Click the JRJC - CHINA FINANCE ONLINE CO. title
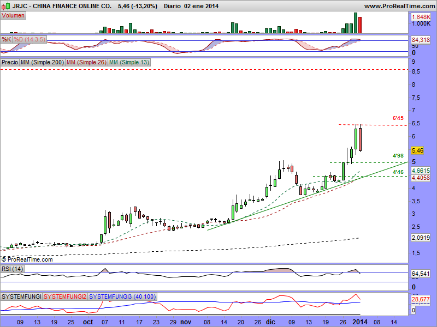Image resolution: width=437 pixels, height=327 pixels. [x=62, y=6]
